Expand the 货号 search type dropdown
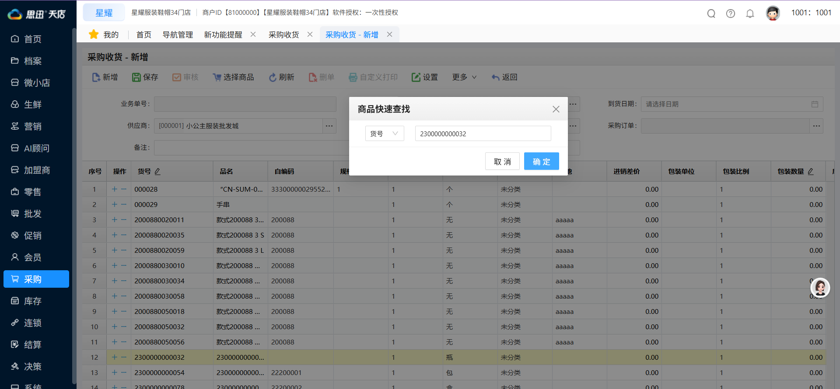The height and width of the screenshot is (389, 840). click(x=384, y=134)
